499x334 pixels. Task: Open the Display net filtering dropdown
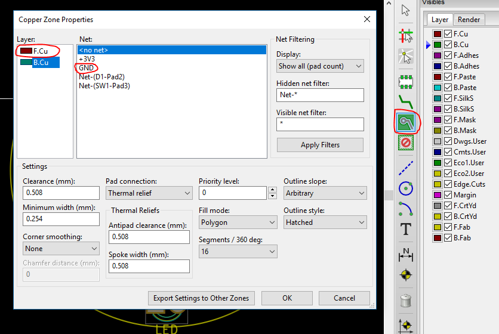point(320,66)
